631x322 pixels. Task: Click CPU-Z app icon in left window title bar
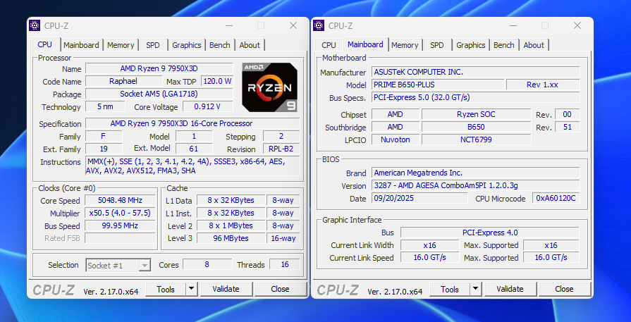point(35,25)
